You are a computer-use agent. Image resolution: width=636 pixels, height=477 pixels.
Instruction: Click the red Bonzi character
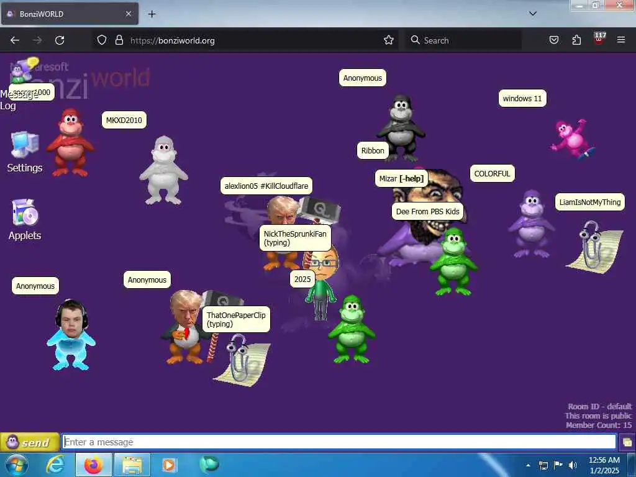point(70,142)
